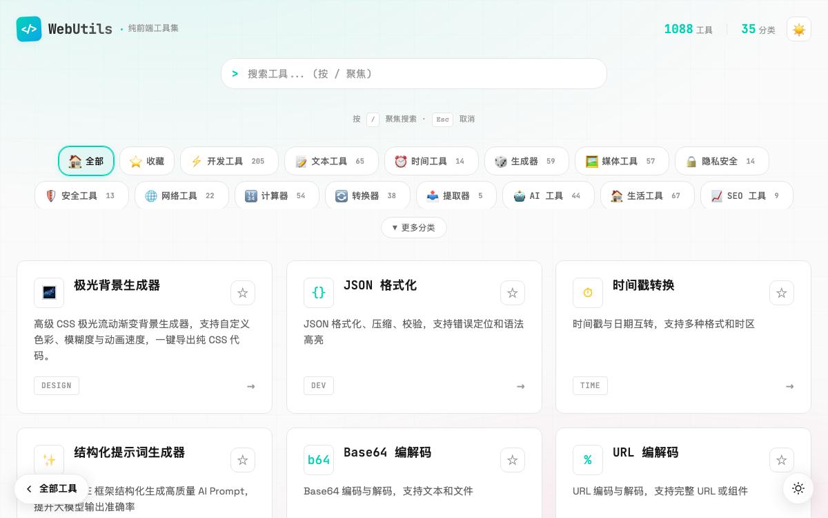Image resolution: width=828 pixels, height=518 pixels.
Task: Go back with the 全部工具 floating button
Action: 51,489
